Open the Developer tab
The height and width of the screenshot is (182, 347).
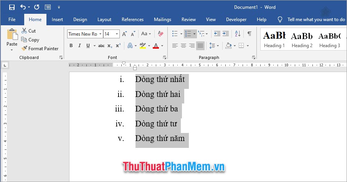236,20
